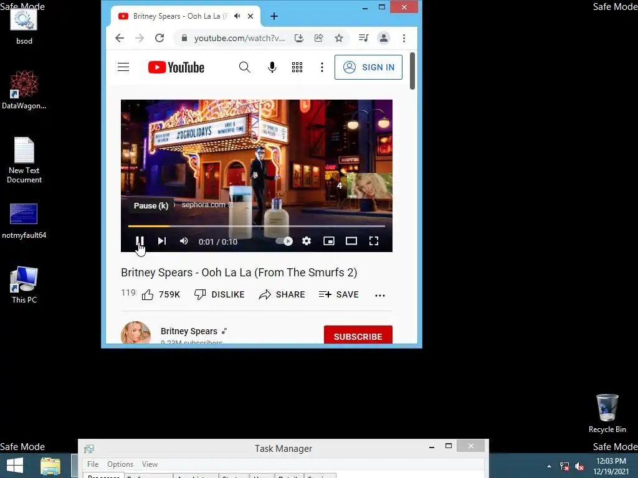Reload the YouTube page
Screen dimensions: 638x478
coord(159,38)
